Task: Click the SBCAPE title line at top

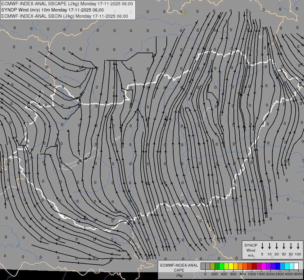Action: (67, 4)
